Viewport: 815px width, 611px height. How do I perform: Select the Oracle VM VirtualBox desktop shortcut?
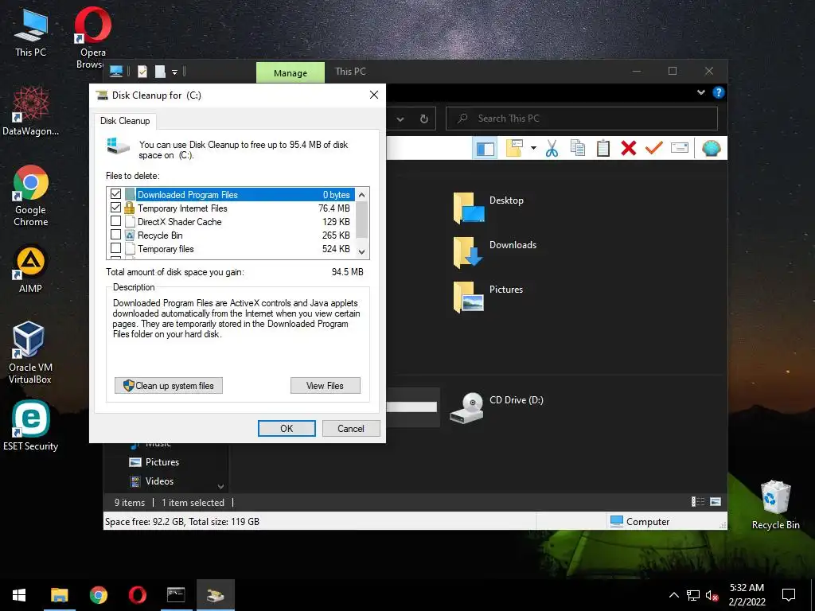tap(30, 352)
